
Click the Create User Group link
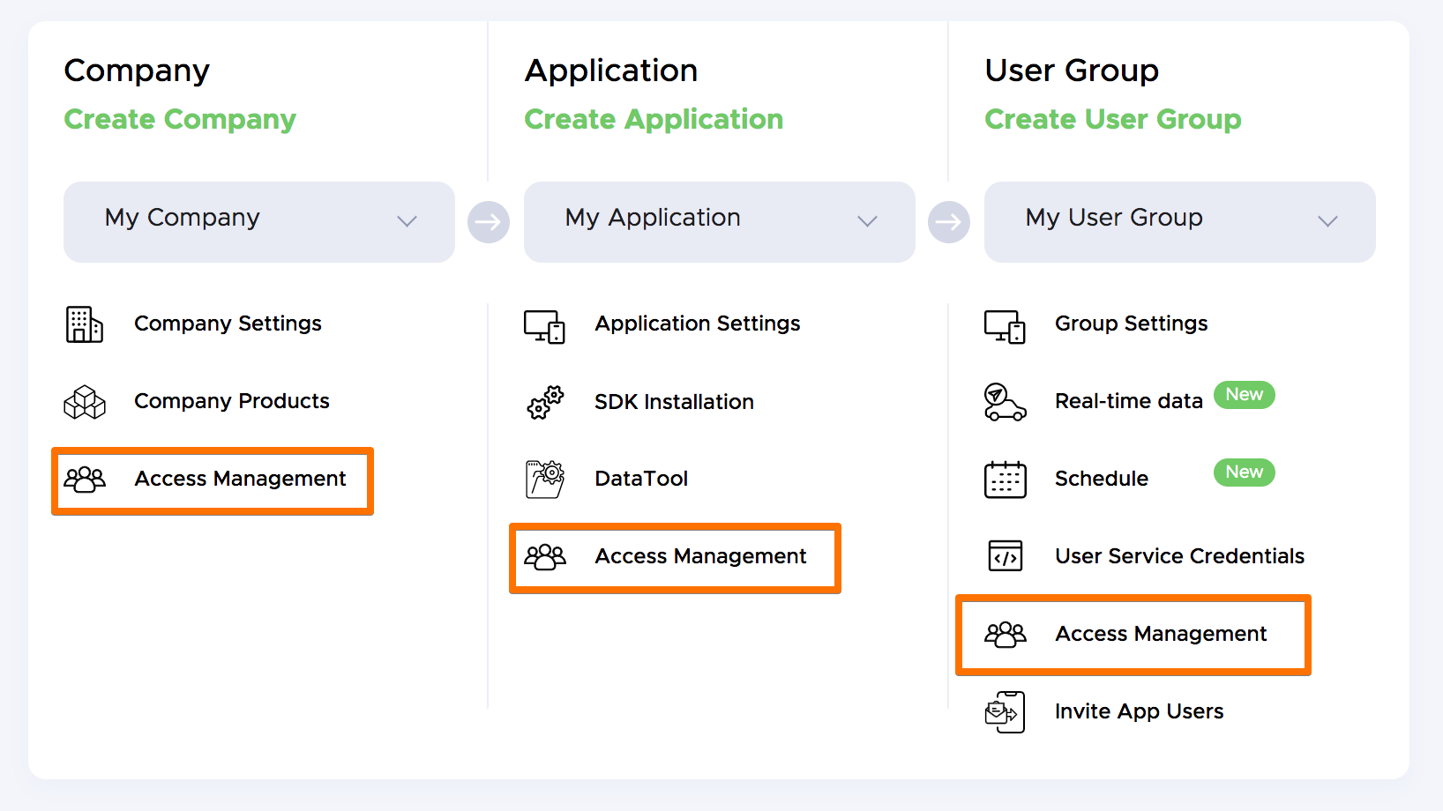[1112, 119]
